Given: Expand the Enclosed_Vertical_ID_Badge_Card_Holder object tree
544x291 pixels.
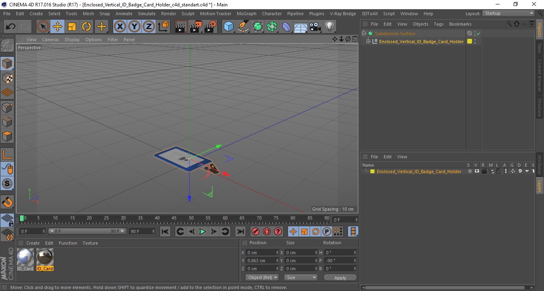Looking at the screenshot, I should coord(368,42).
